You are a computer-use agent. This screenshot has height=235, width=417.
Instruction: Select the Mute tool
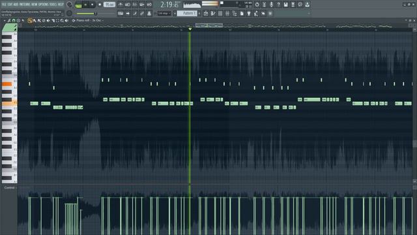click(x=48, y=20)
